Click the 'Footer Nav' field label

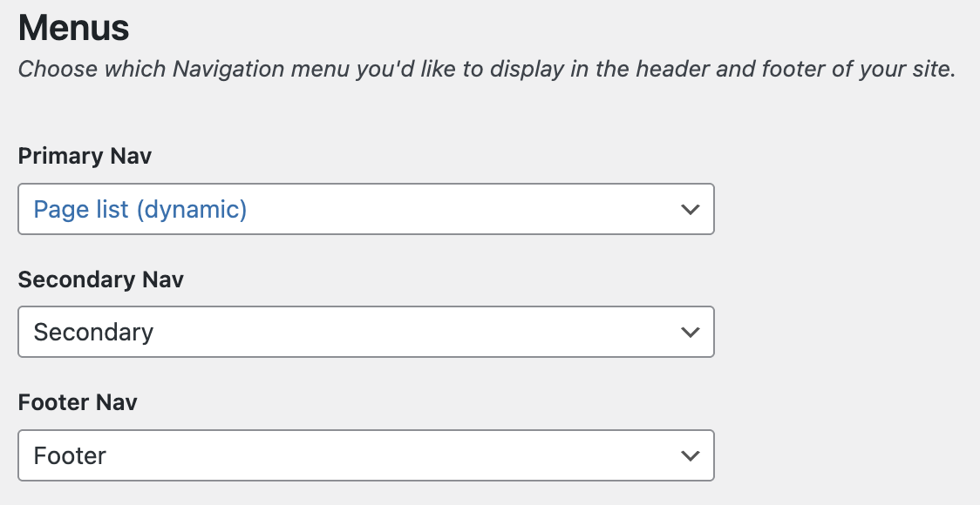coord(78,402)
